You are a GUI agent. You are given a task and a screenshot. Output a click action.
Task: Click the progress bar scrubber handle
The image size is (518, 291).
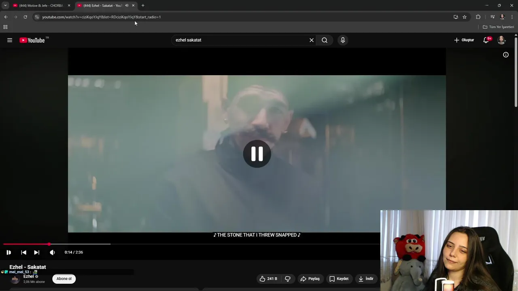[x=49, y=244]
